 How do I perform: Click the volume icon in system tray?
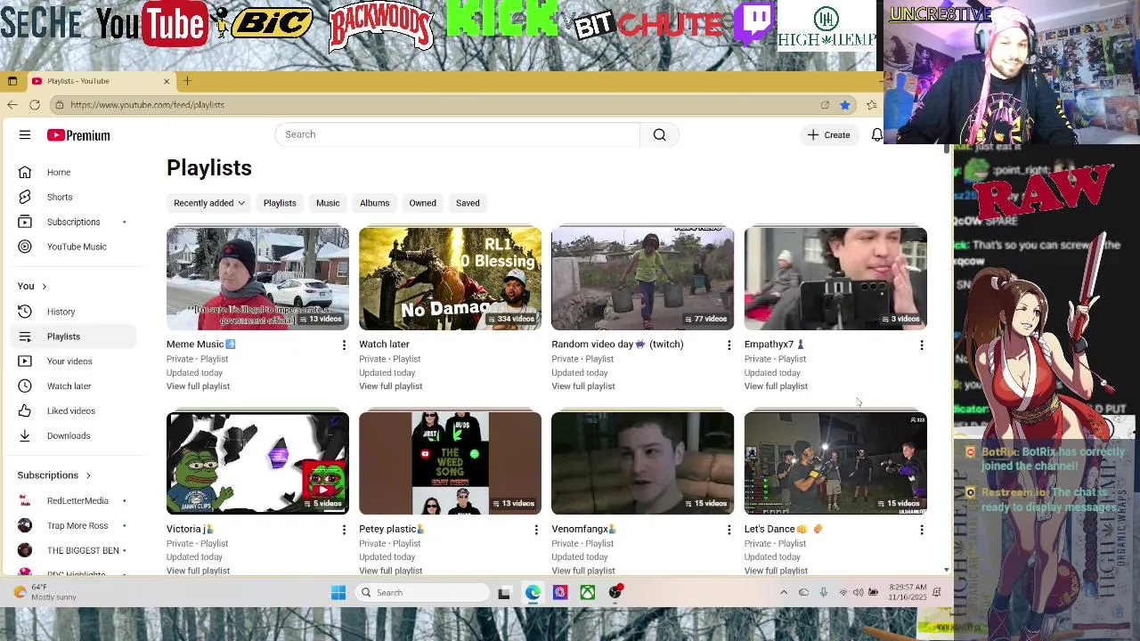858,593
